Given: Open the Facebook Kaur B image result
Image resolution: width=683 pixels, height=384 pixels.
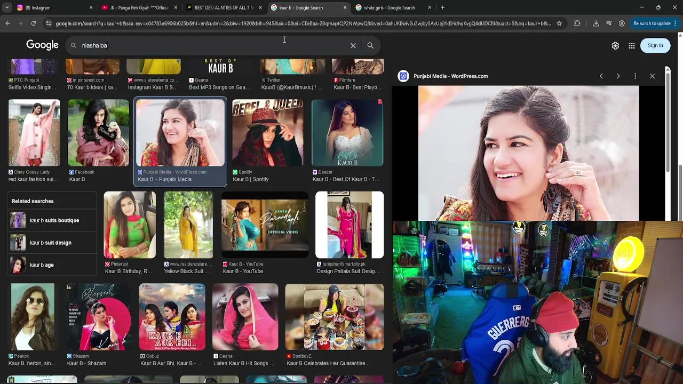Looking at the screenshot, I should [x=99, y=133].
